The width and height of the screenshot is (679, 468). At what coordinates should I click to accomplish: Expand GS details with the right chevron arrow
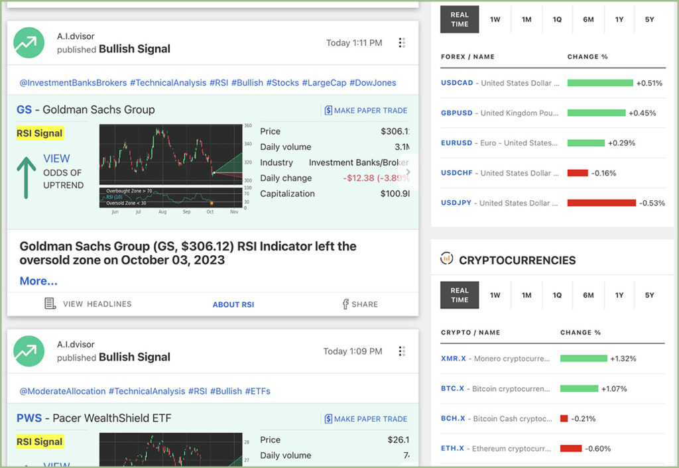tap(408, 172)
